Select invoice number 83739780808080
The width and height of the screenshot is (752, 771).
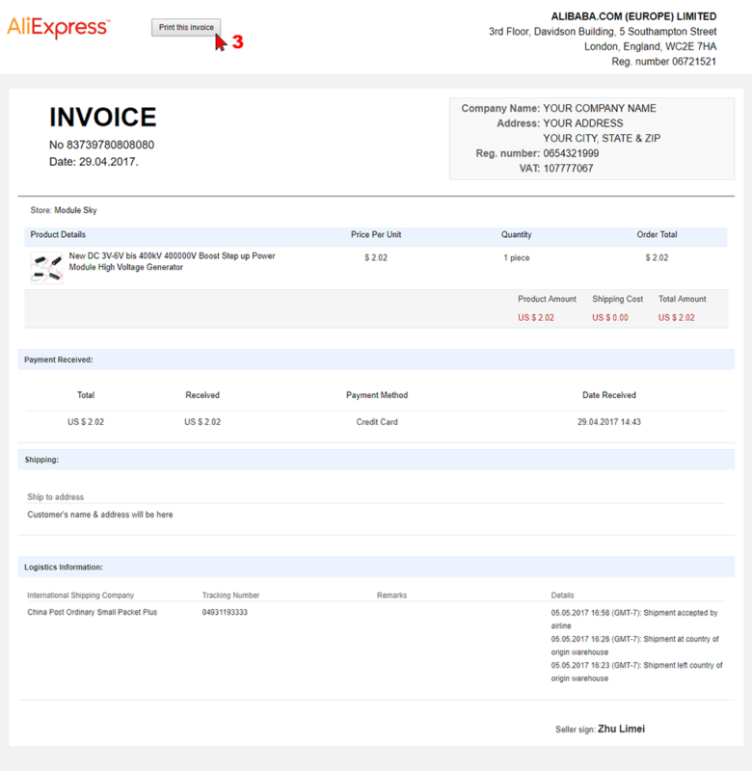click(x=110, y=145)
